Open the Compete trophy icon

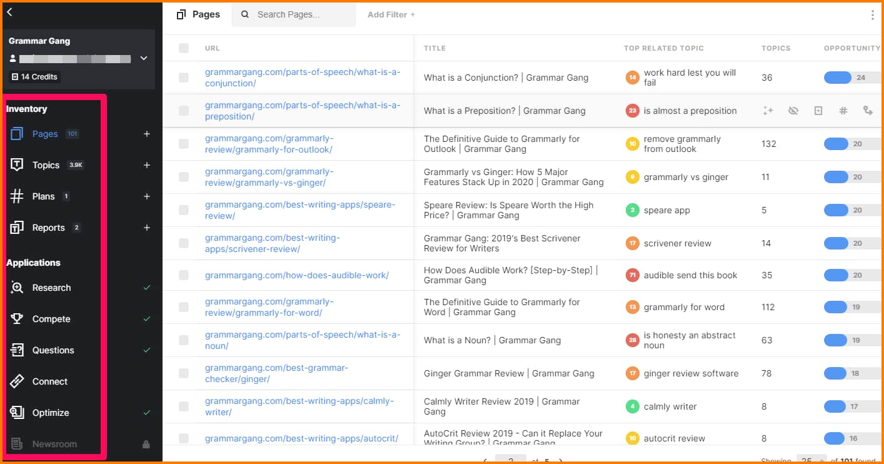pyautogui.click(x=17, y=319)
